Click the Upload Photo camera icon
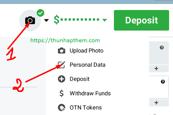The width and height of the screenshot is (173, 115). (x=62, y=51)
